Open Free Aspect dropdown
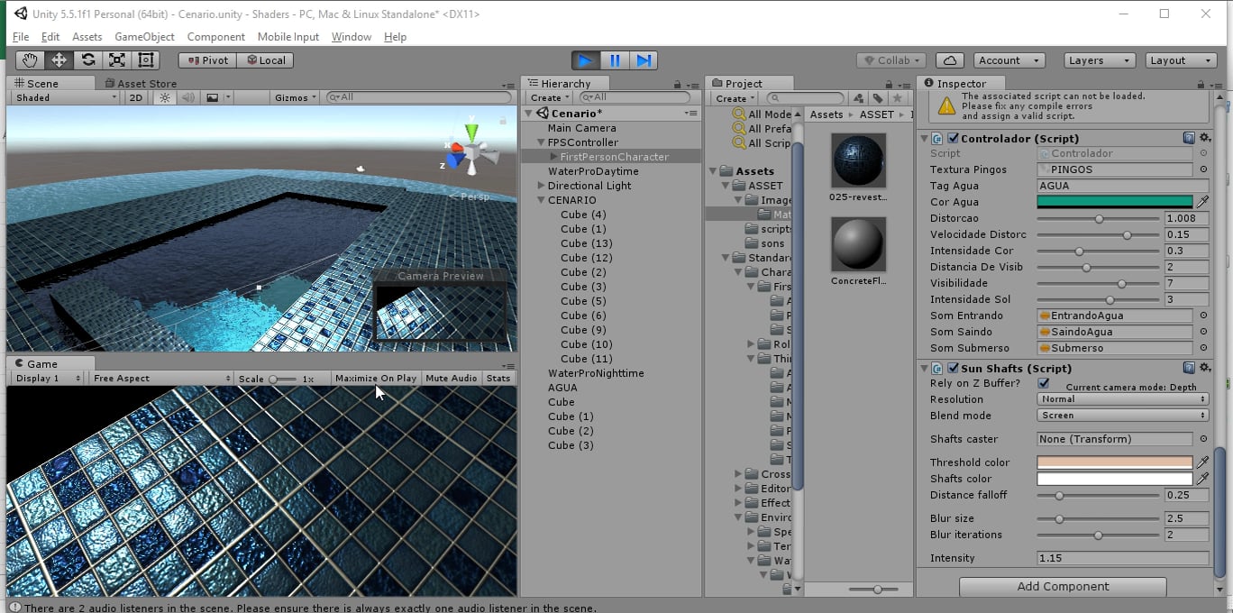The width and height of the screenshot is (1233, 613). [x=161, y=379]
